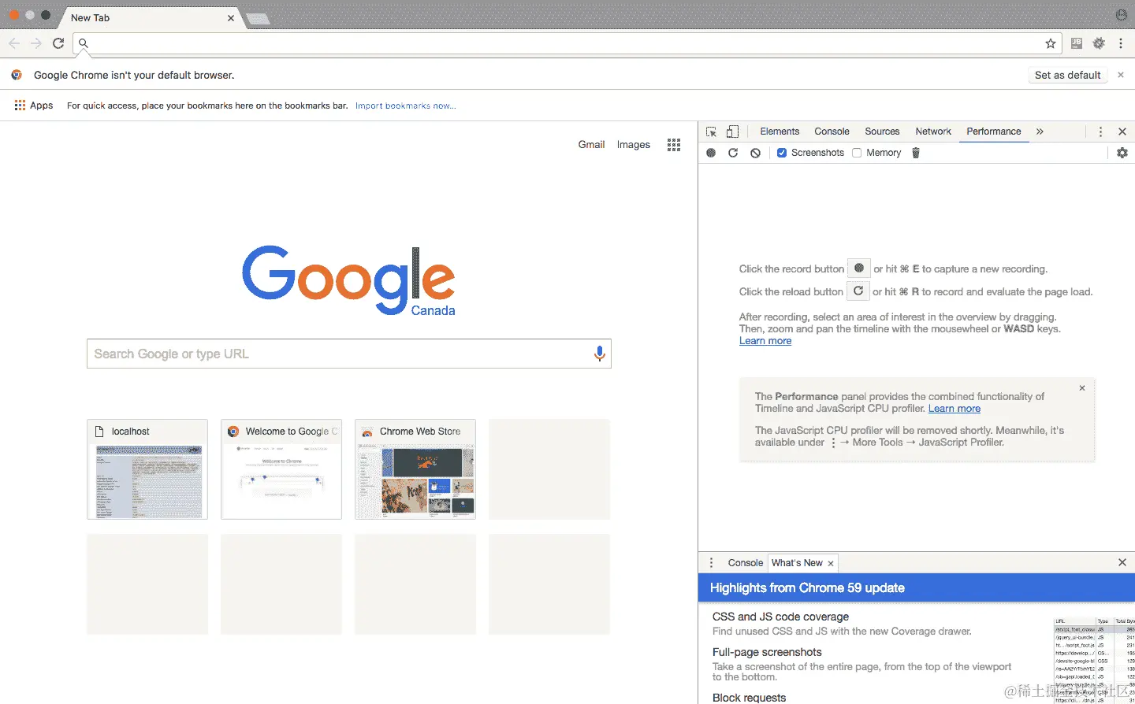The image size is (1135, 704).
Task: Toggle the device toolbar icon in DevTools
Action: 732,132
